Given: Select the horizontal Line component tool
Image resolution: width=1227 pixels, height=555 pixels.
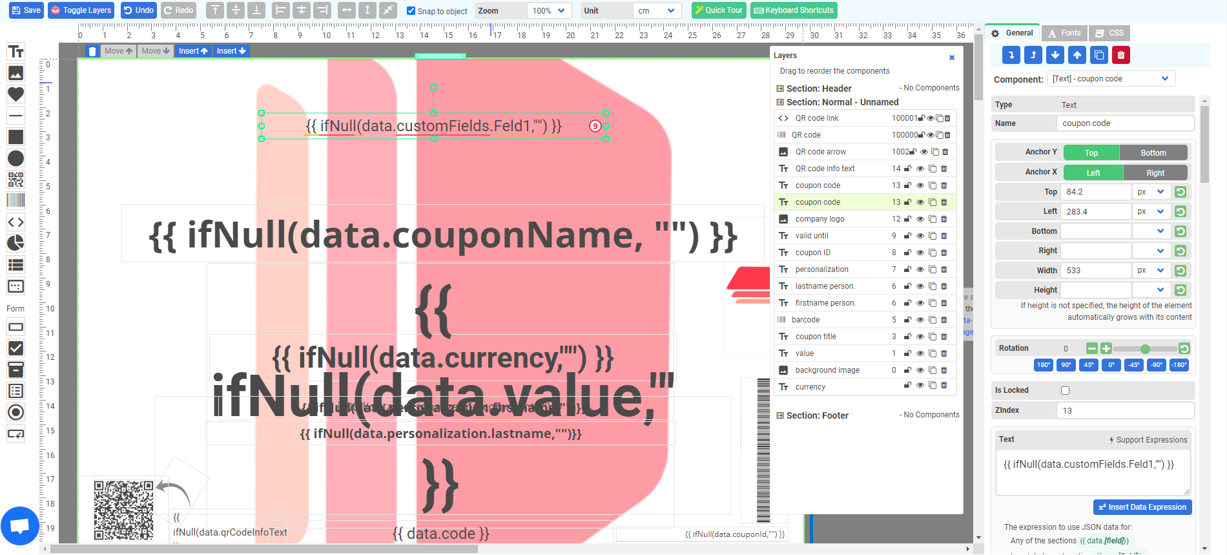Looking at the screenshot, I should pos(15,116).
